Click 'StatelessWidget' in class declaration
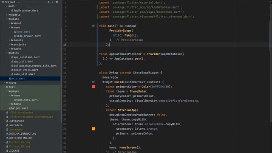 pyautogui.click(x=146, y=73)
